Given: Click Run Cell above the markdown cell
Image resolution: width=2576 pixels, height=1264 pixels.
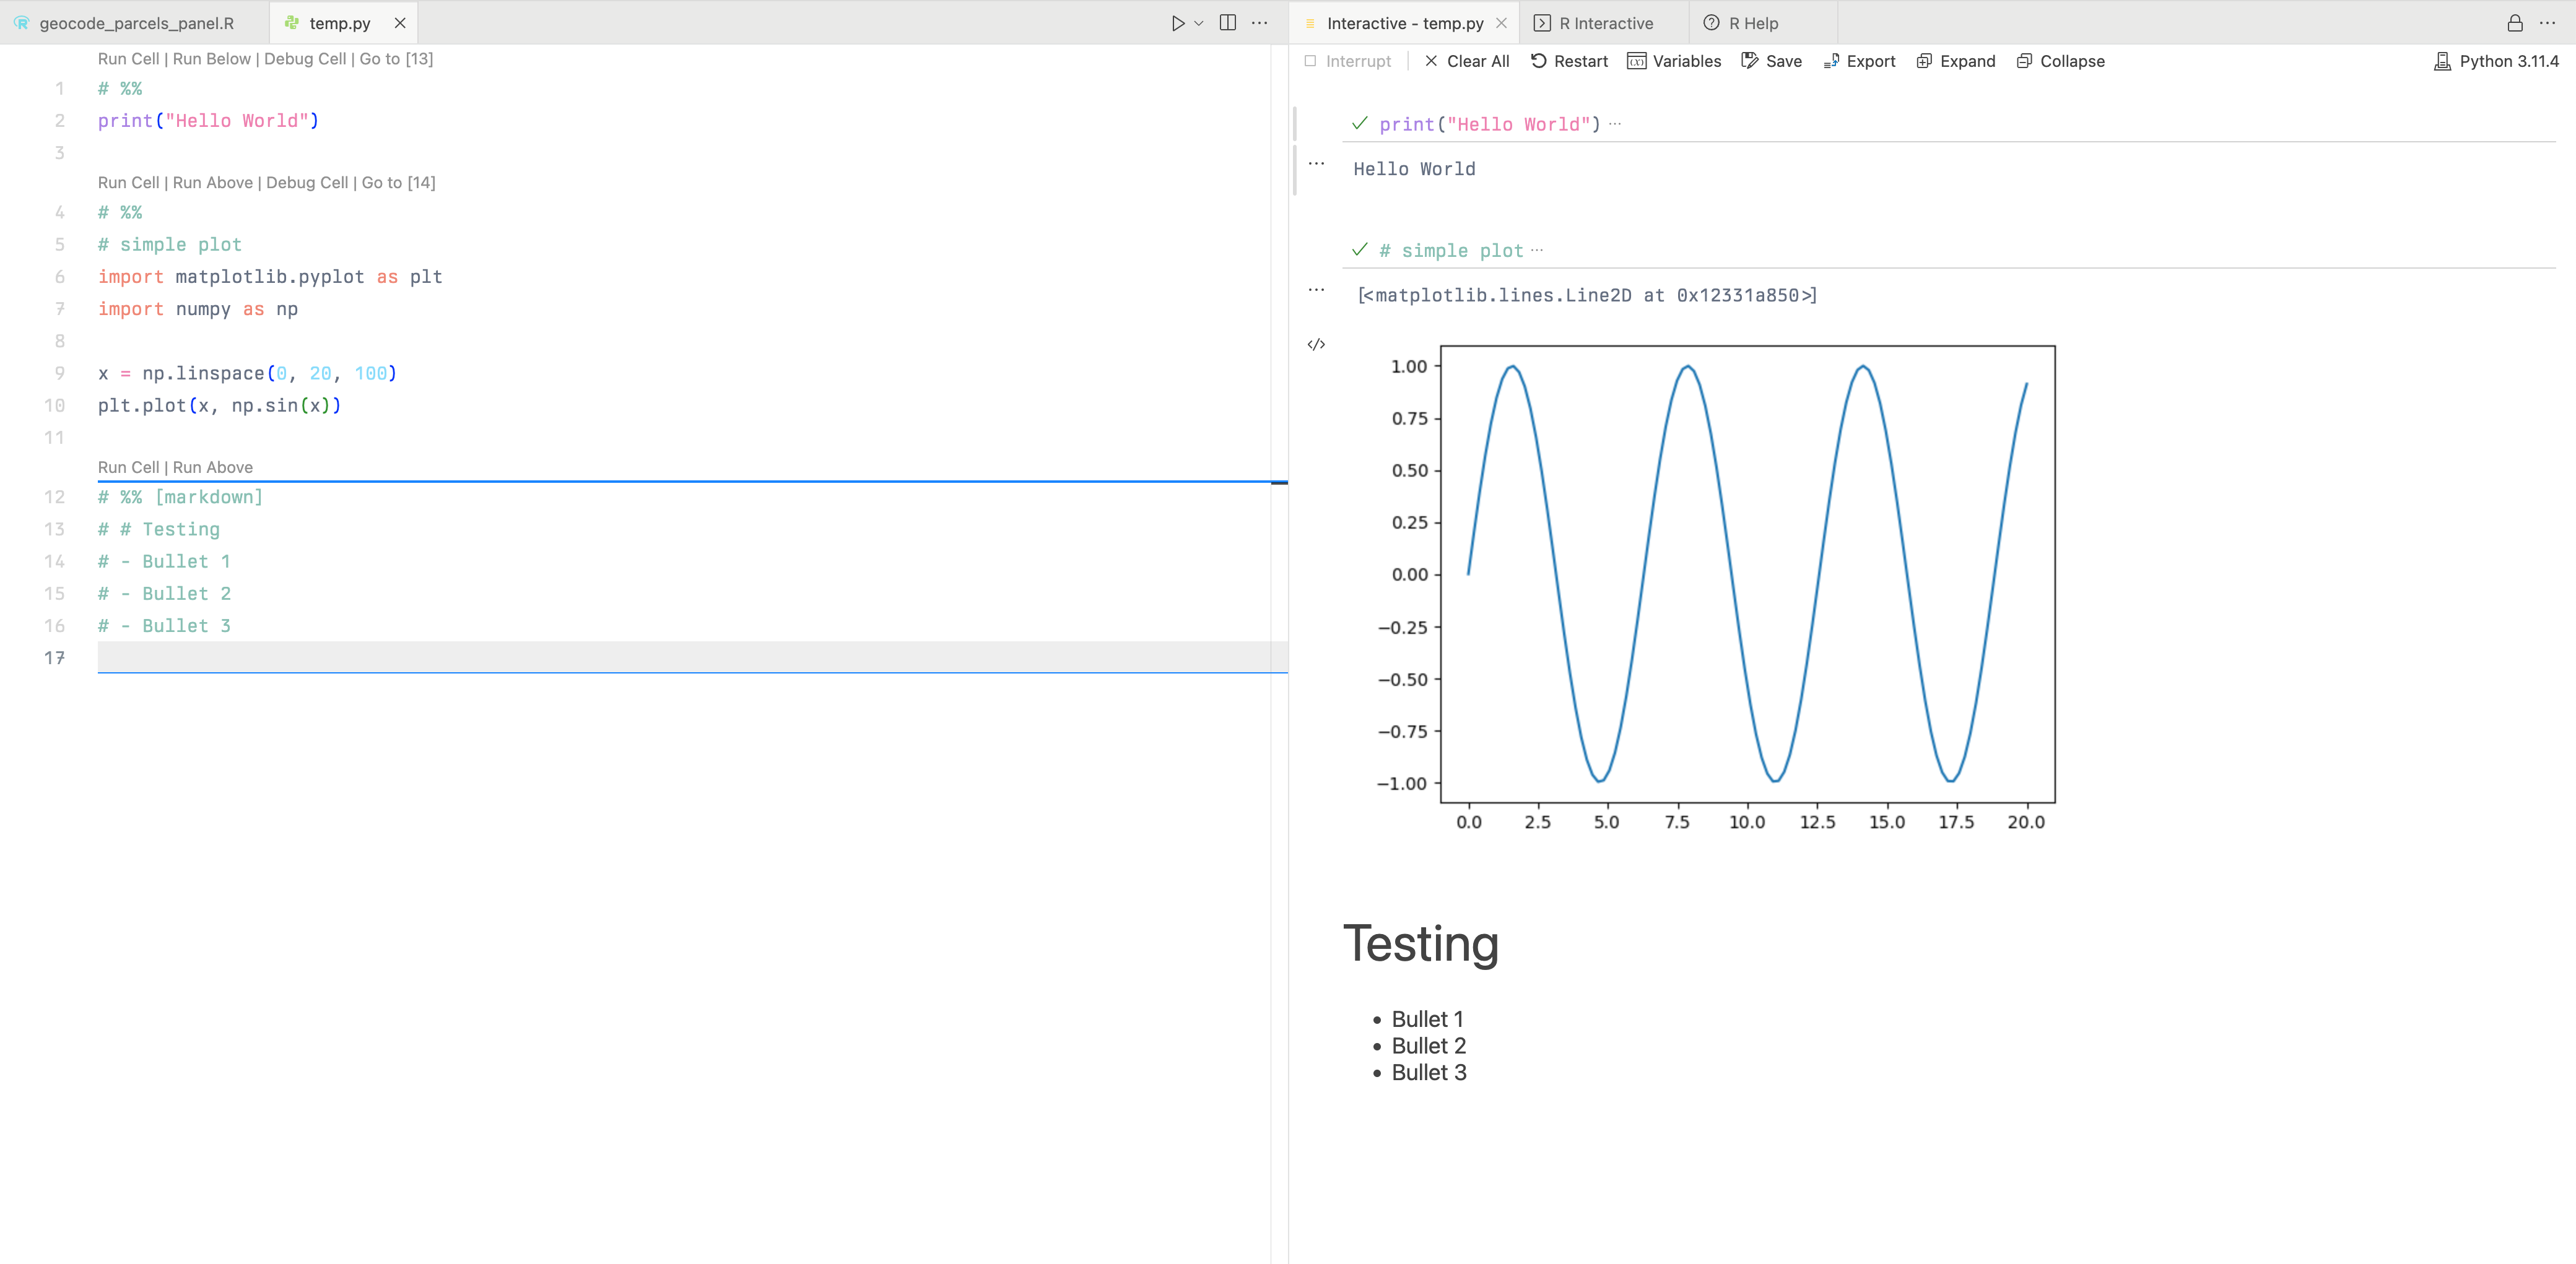Looking at the screenshot, I should click(129, 467).
